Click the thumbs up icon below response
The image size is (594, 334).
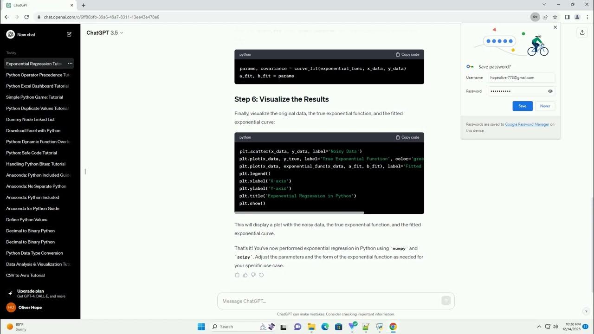point(245,275)
